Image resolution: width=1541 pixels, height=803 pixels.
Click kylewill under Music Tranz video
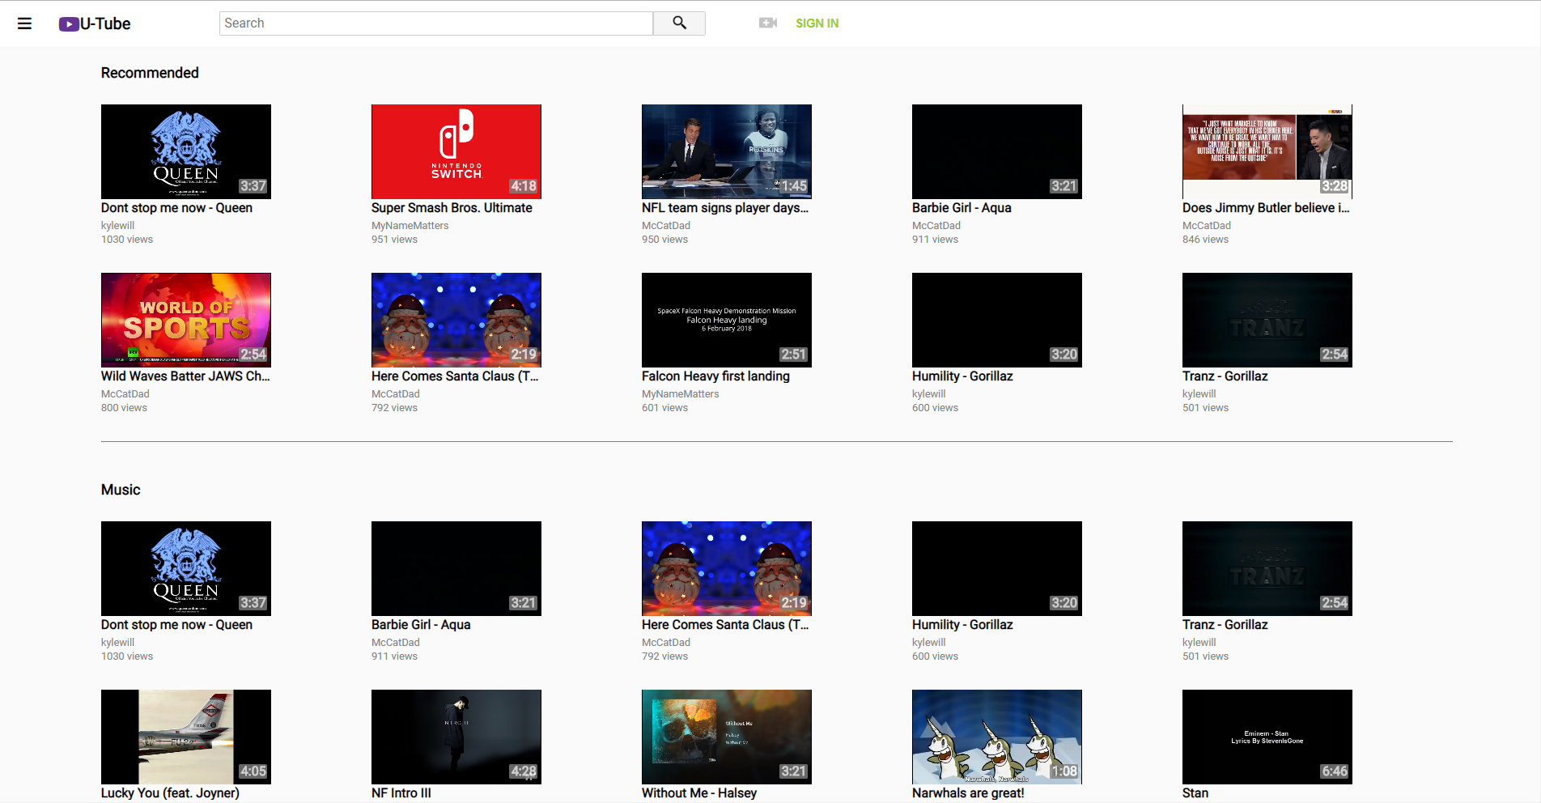1199,643
